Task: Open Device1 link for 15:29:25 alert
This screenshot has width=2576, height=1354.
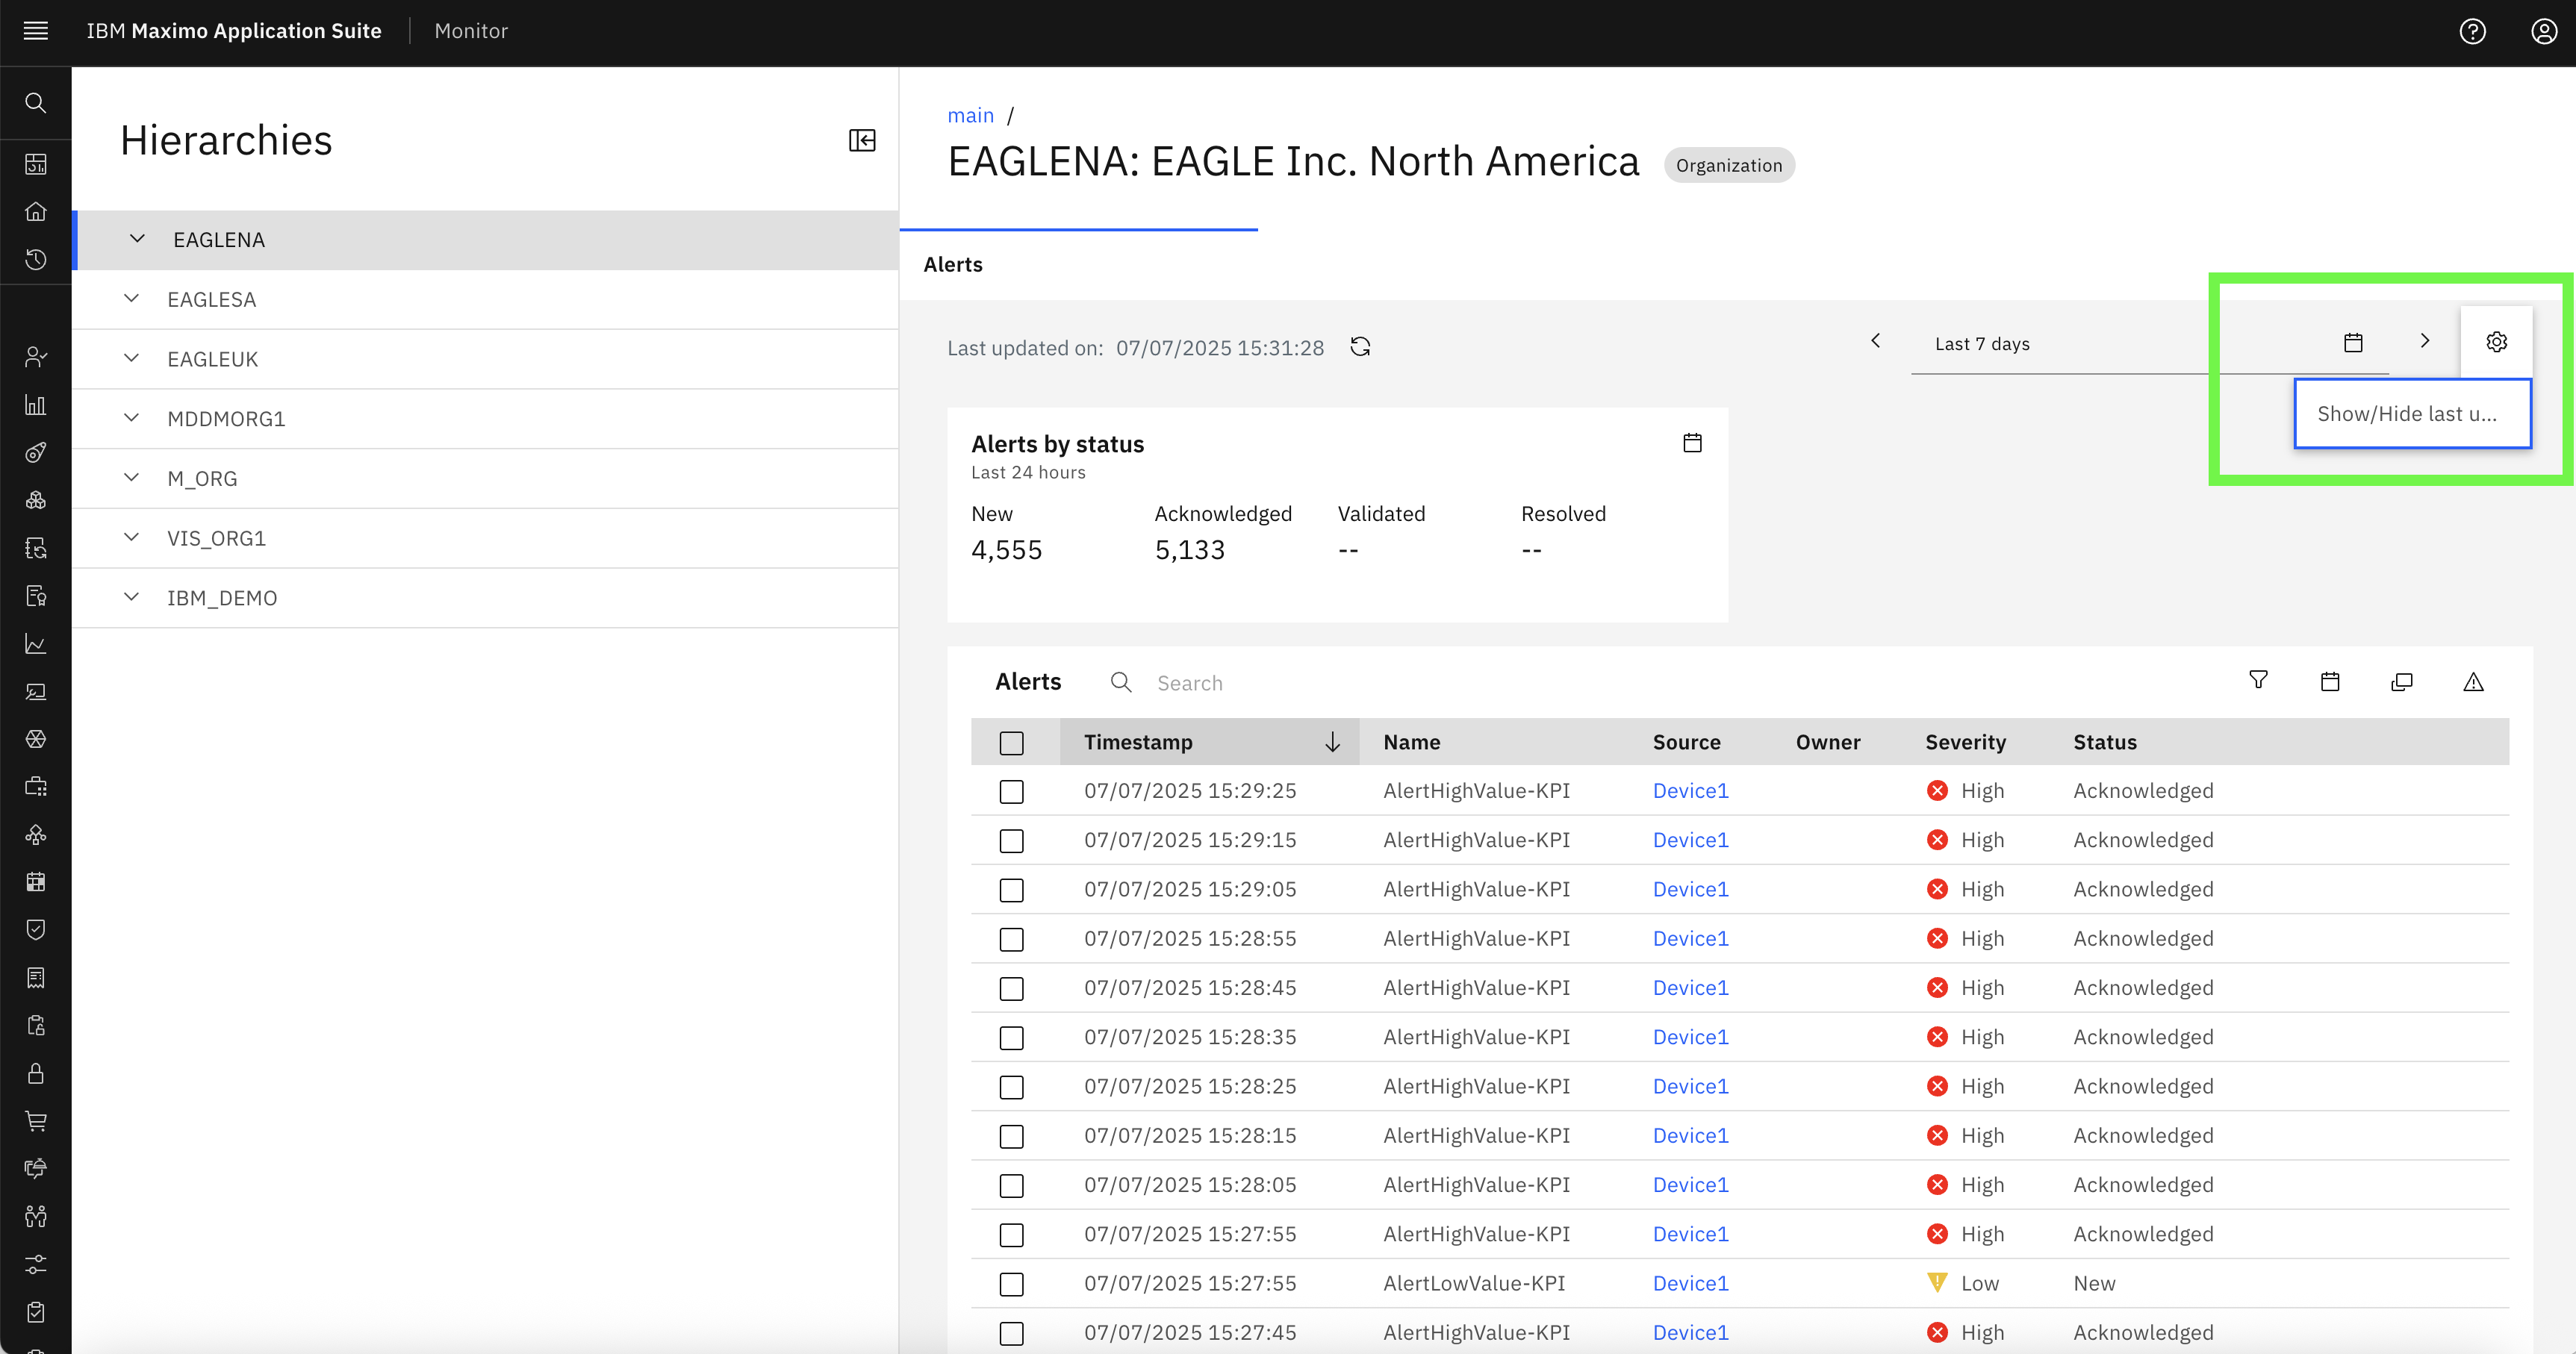Action: (x=1690, y=791)
